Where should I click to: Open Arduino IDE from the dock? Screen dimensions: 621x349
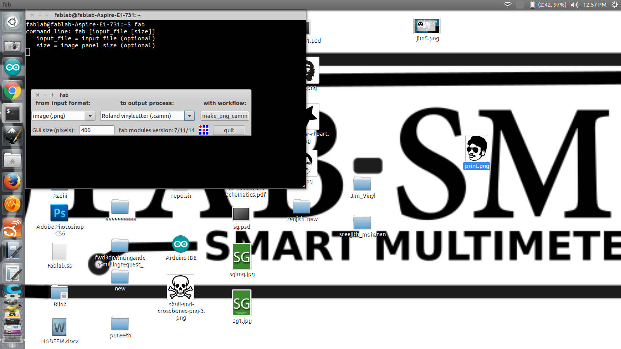pyautogui.click(x=12, y=68)
